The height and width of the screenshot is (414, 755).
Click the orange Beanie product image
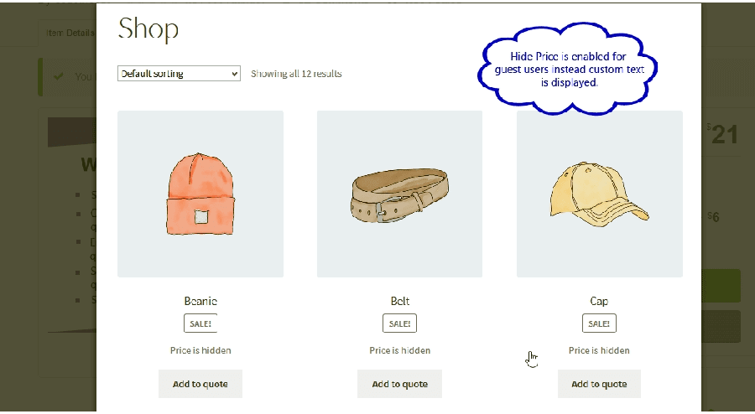click(x=200, y=194)
